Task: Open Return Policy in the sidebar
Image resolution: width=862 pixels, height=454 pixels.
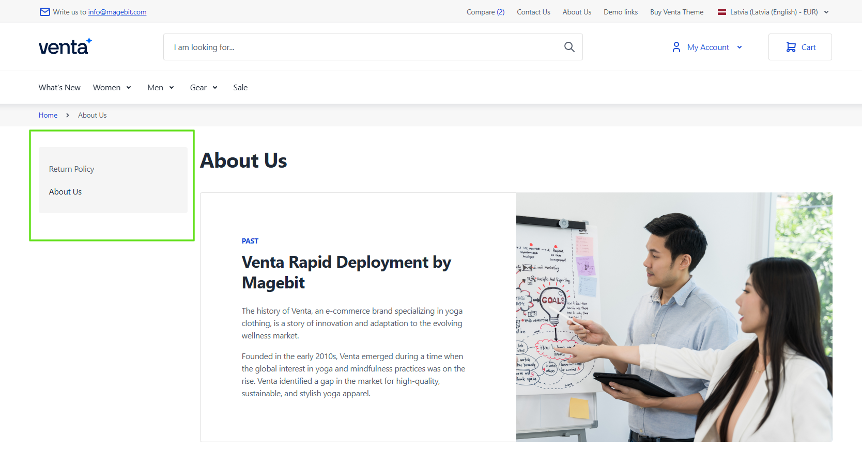Action: click(x=71, y=169)
